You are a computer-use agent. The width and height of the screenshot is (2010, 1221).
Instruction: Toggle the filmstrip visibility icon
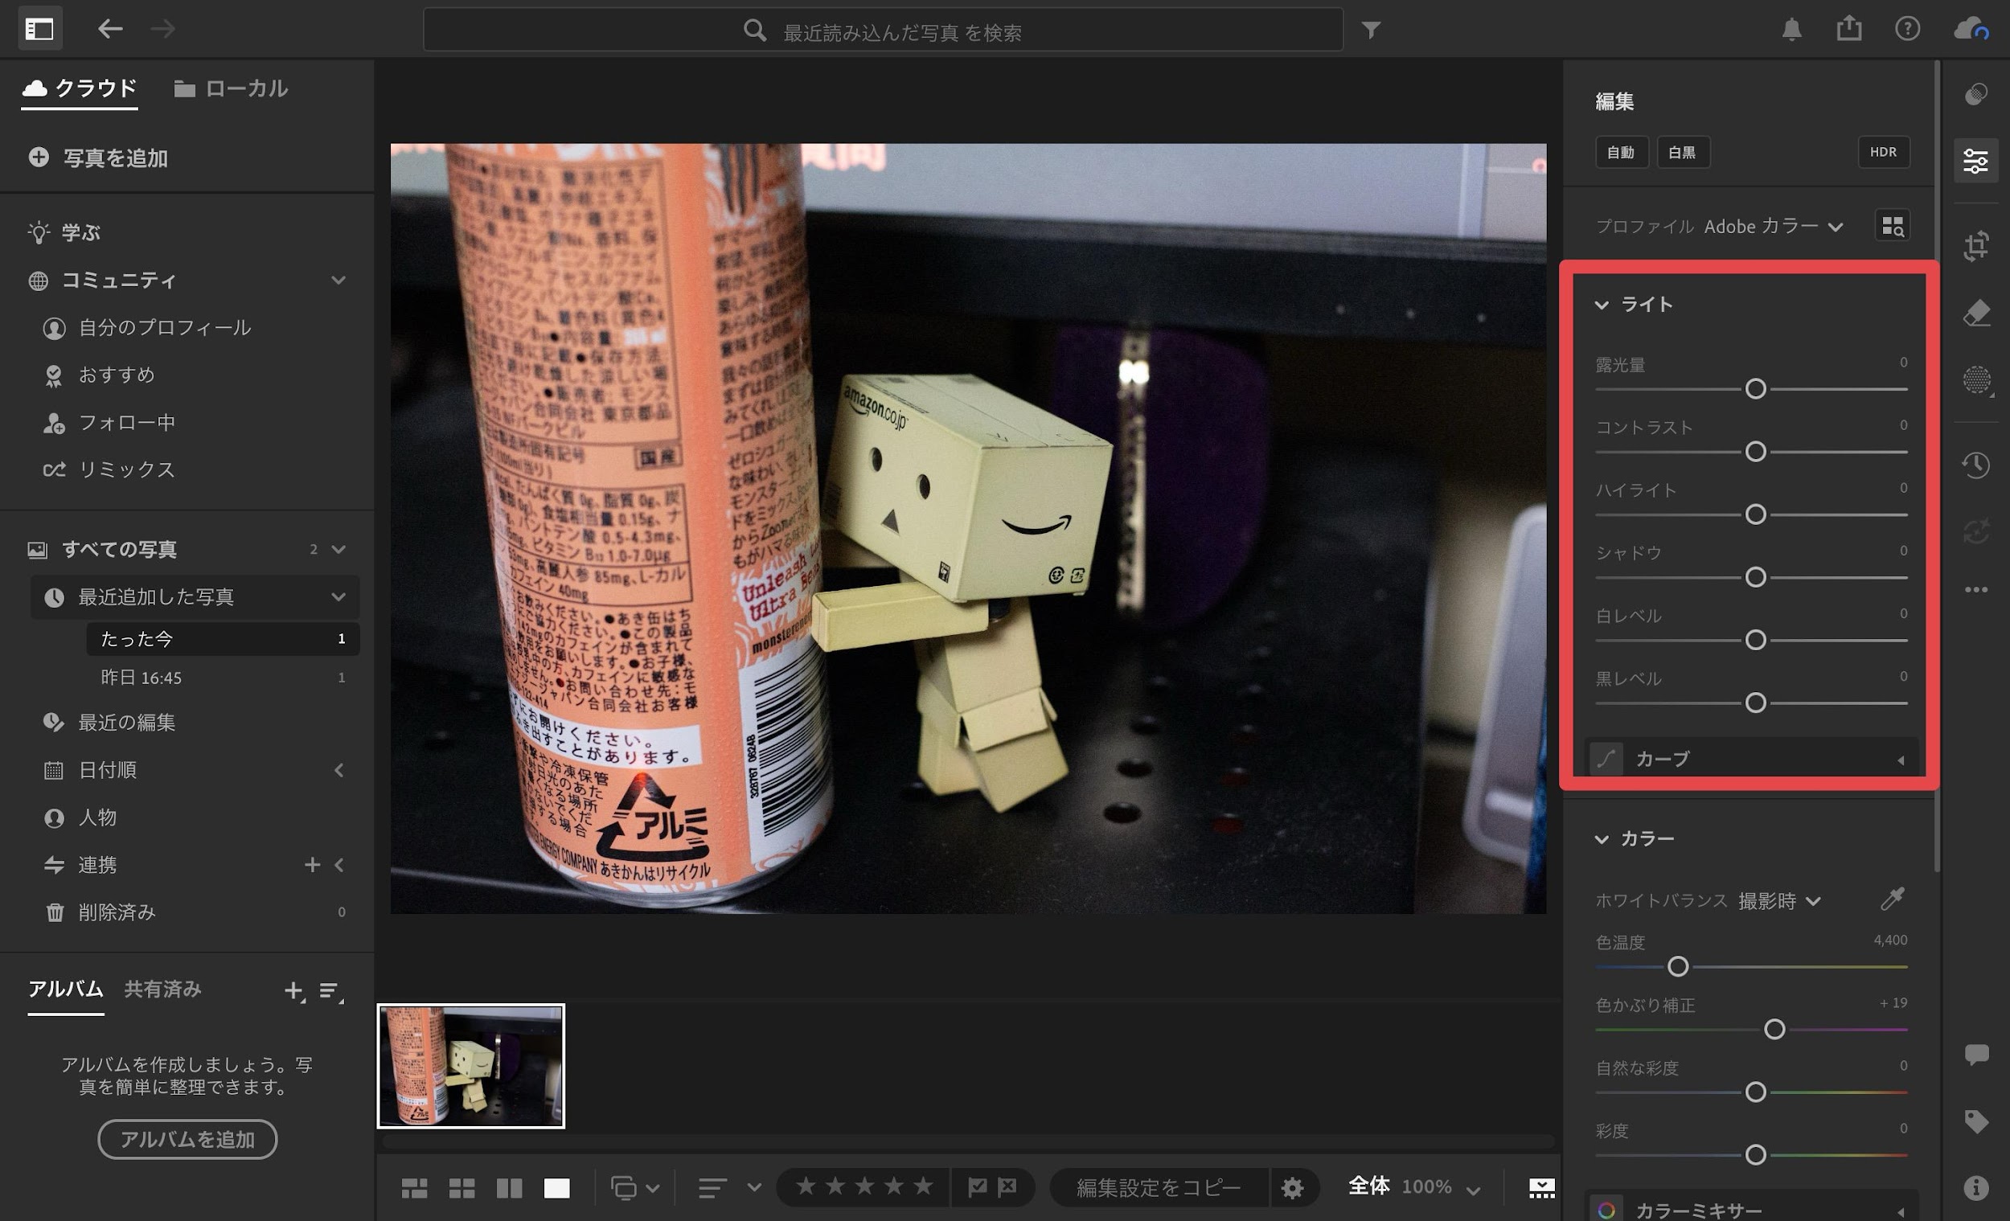[x=1541, y=1188]
